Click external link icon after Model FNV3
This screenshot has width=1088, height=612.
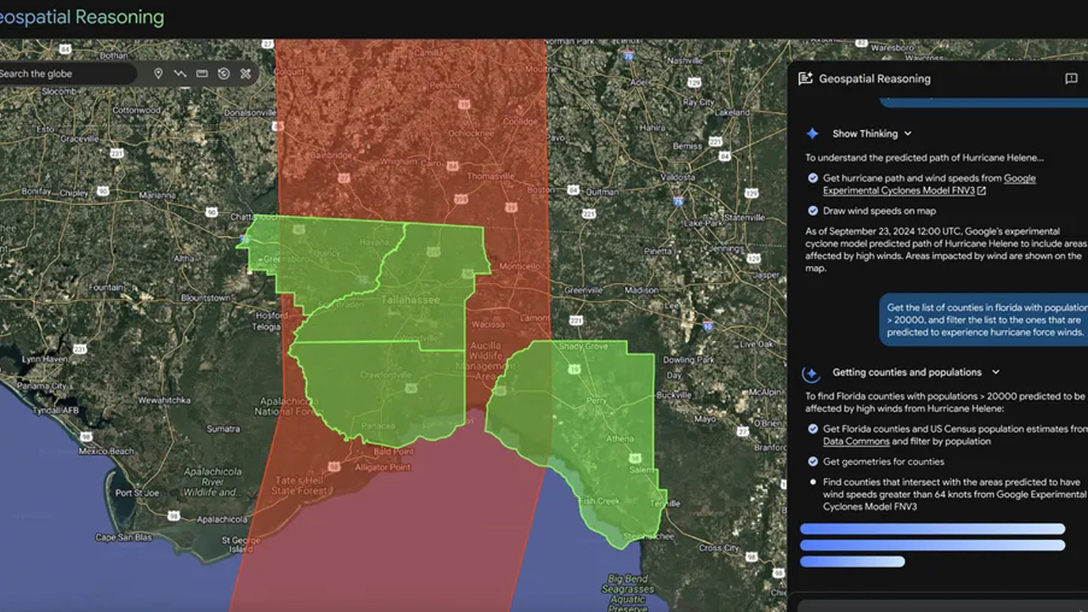point(982,191)
